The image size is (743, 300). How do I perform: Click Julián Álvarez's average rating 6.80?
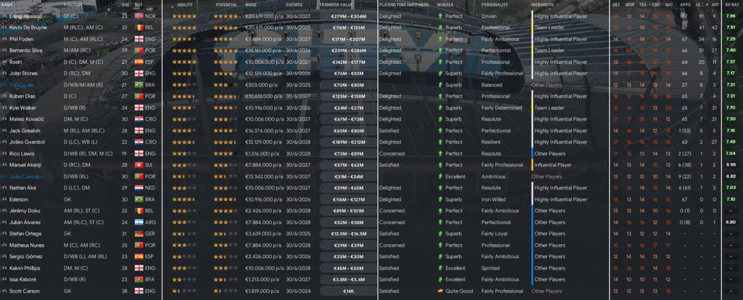pos(731,222)
